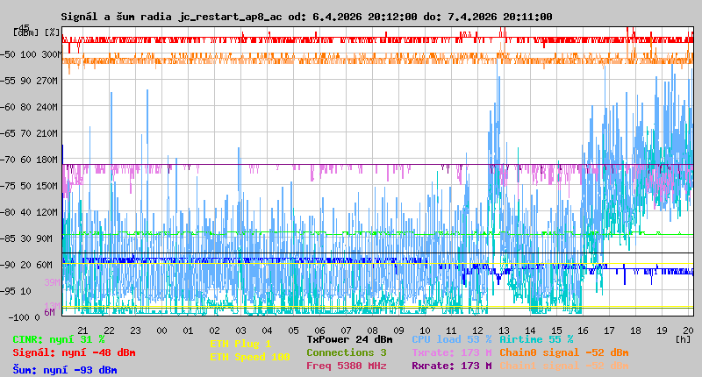The image size is (702, 377).
Task: Click the [h] unit label on time axis
Action: 683,338
